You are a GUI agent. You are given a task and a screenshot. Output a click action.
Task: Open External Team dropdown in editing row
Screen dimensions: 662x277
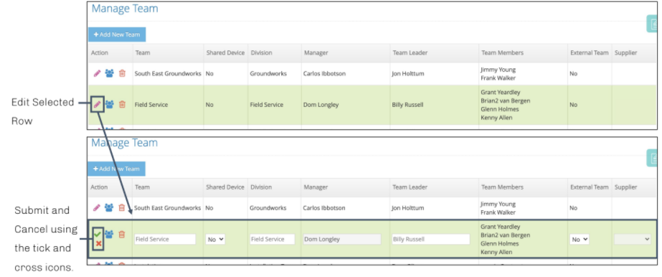[x=580, y=240]
